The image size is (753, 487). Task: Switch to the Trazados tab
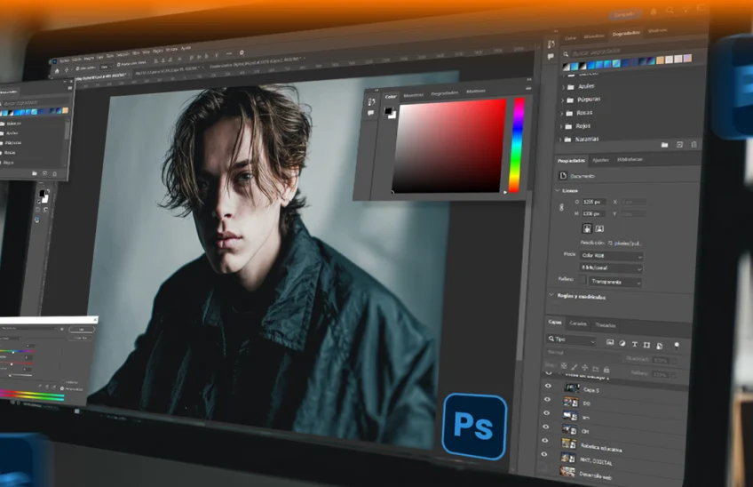point(605,325)
